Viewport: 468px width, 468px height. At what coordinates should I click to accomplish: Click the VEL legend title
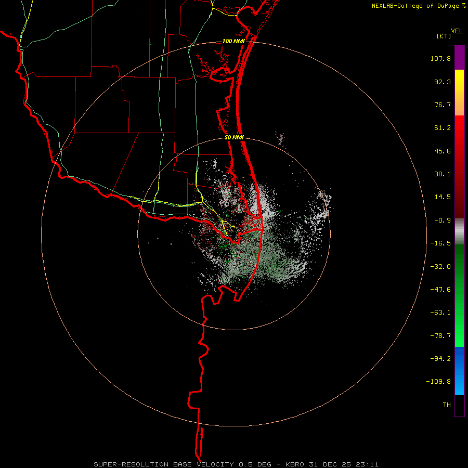click(457, 31)
